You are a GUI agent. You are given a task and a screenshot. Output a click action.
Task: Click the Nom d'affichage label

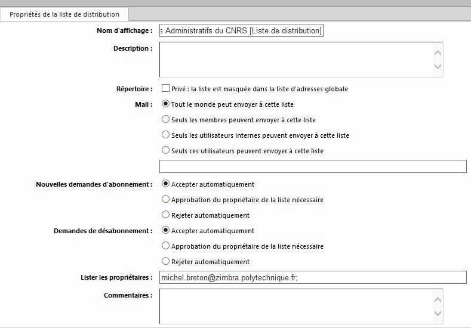[x=125, y=30]
